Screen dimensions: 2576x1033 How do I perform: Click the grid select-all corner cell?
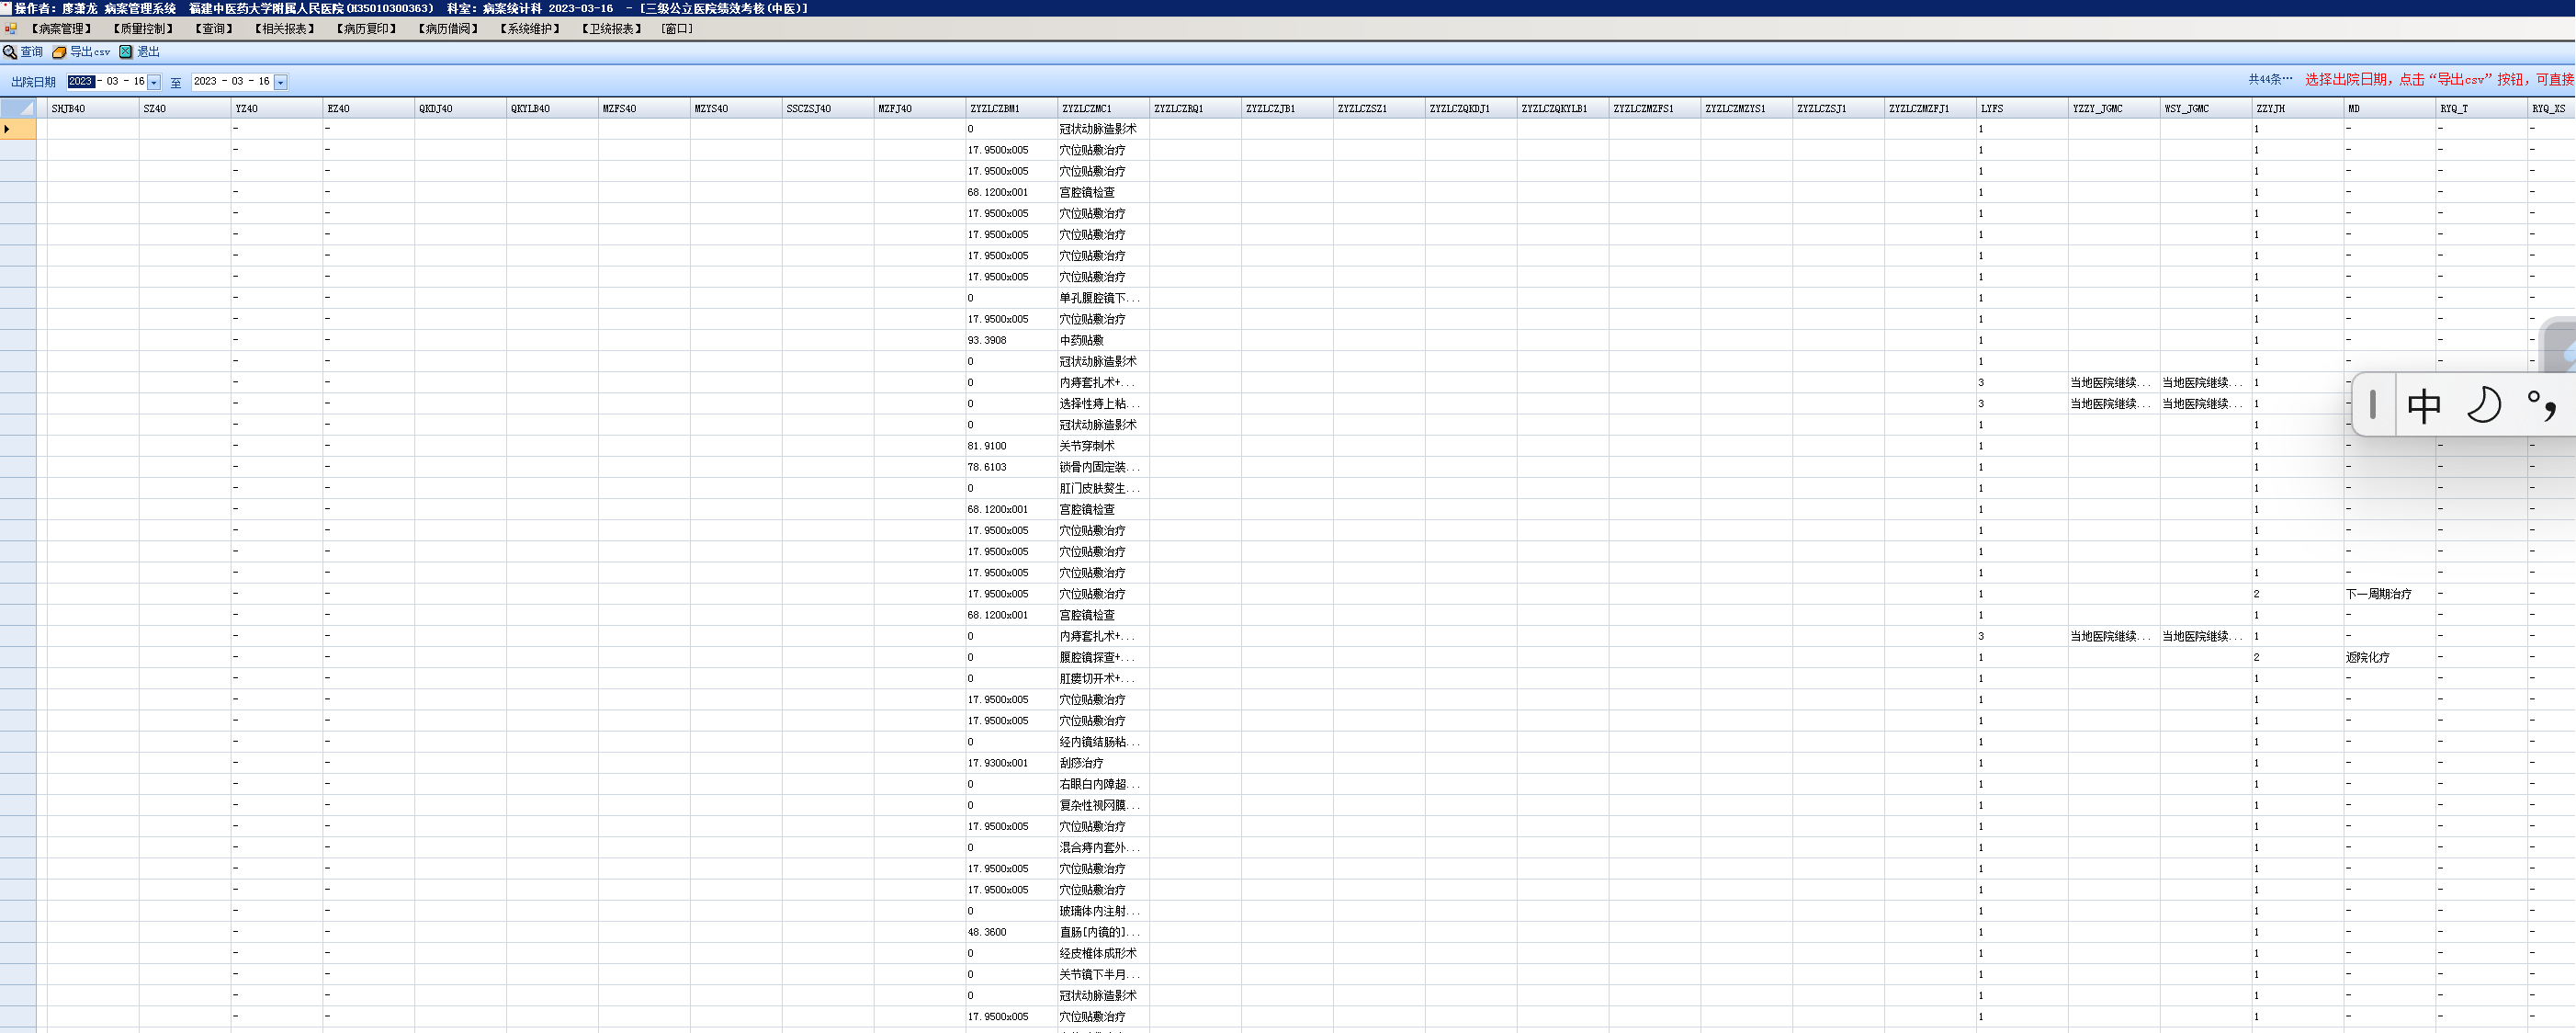(18, 108)
